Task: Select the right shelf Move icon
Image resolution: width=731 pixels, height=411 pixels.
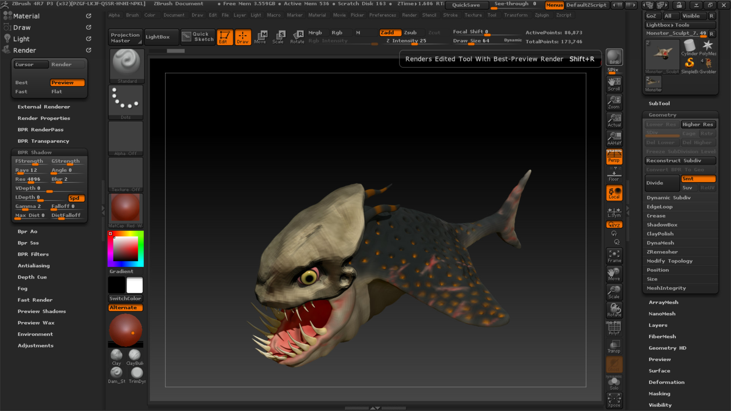Action: [x=614, y=274]
